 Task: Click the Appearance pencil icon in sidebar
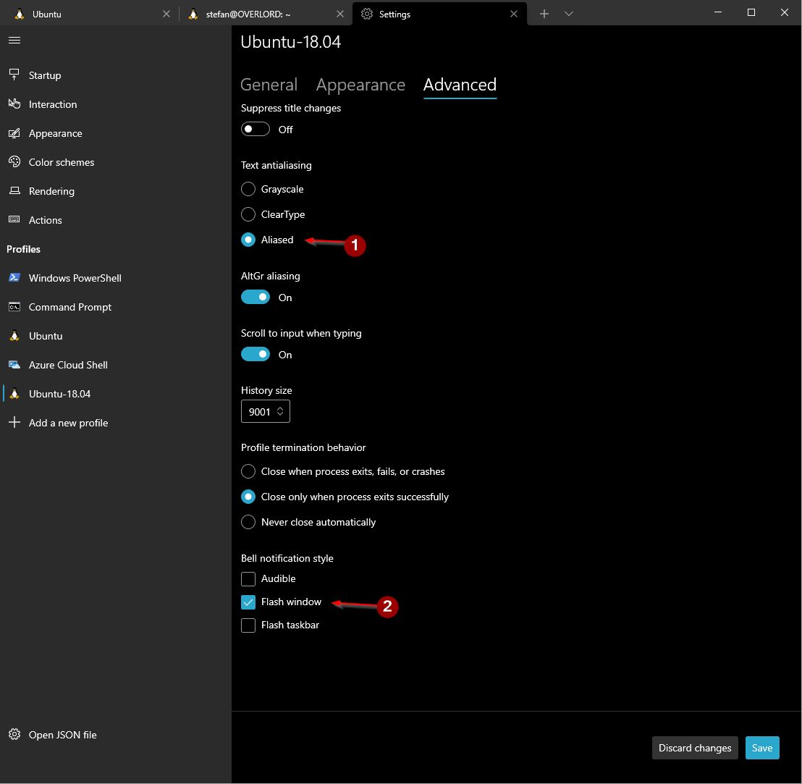tap(14, 133)
